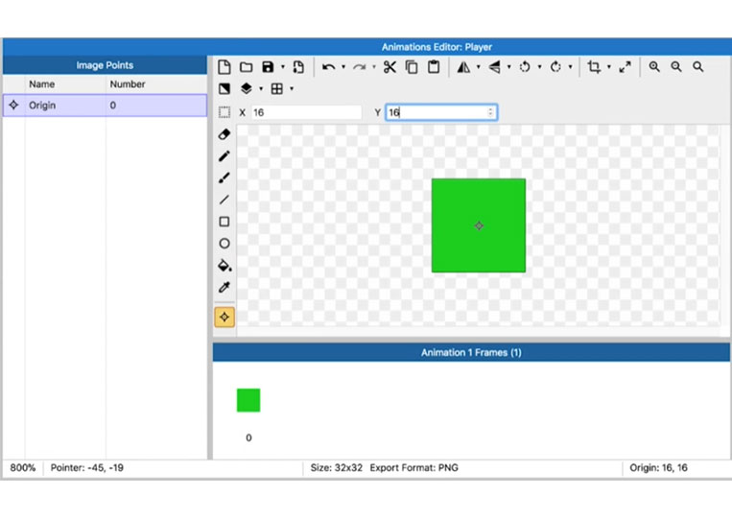Click the 'Animation 1 Frames (1)' panel header
This screenshot has height=519, width=732.
(471, 353)
